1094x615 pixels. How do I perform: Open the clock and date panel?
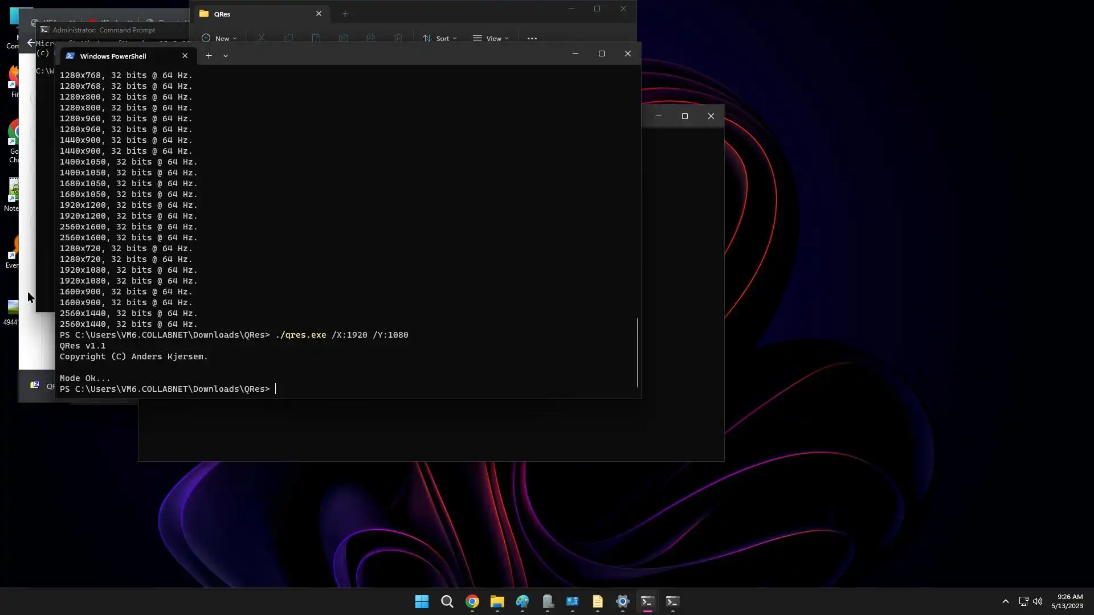click(x=1067, y=601)
